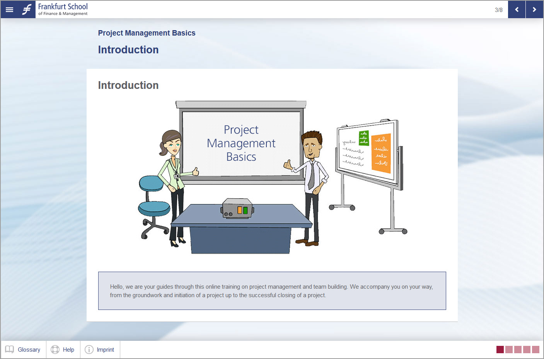
Task: Select the fourth progress square
Action: coord(527,349)
